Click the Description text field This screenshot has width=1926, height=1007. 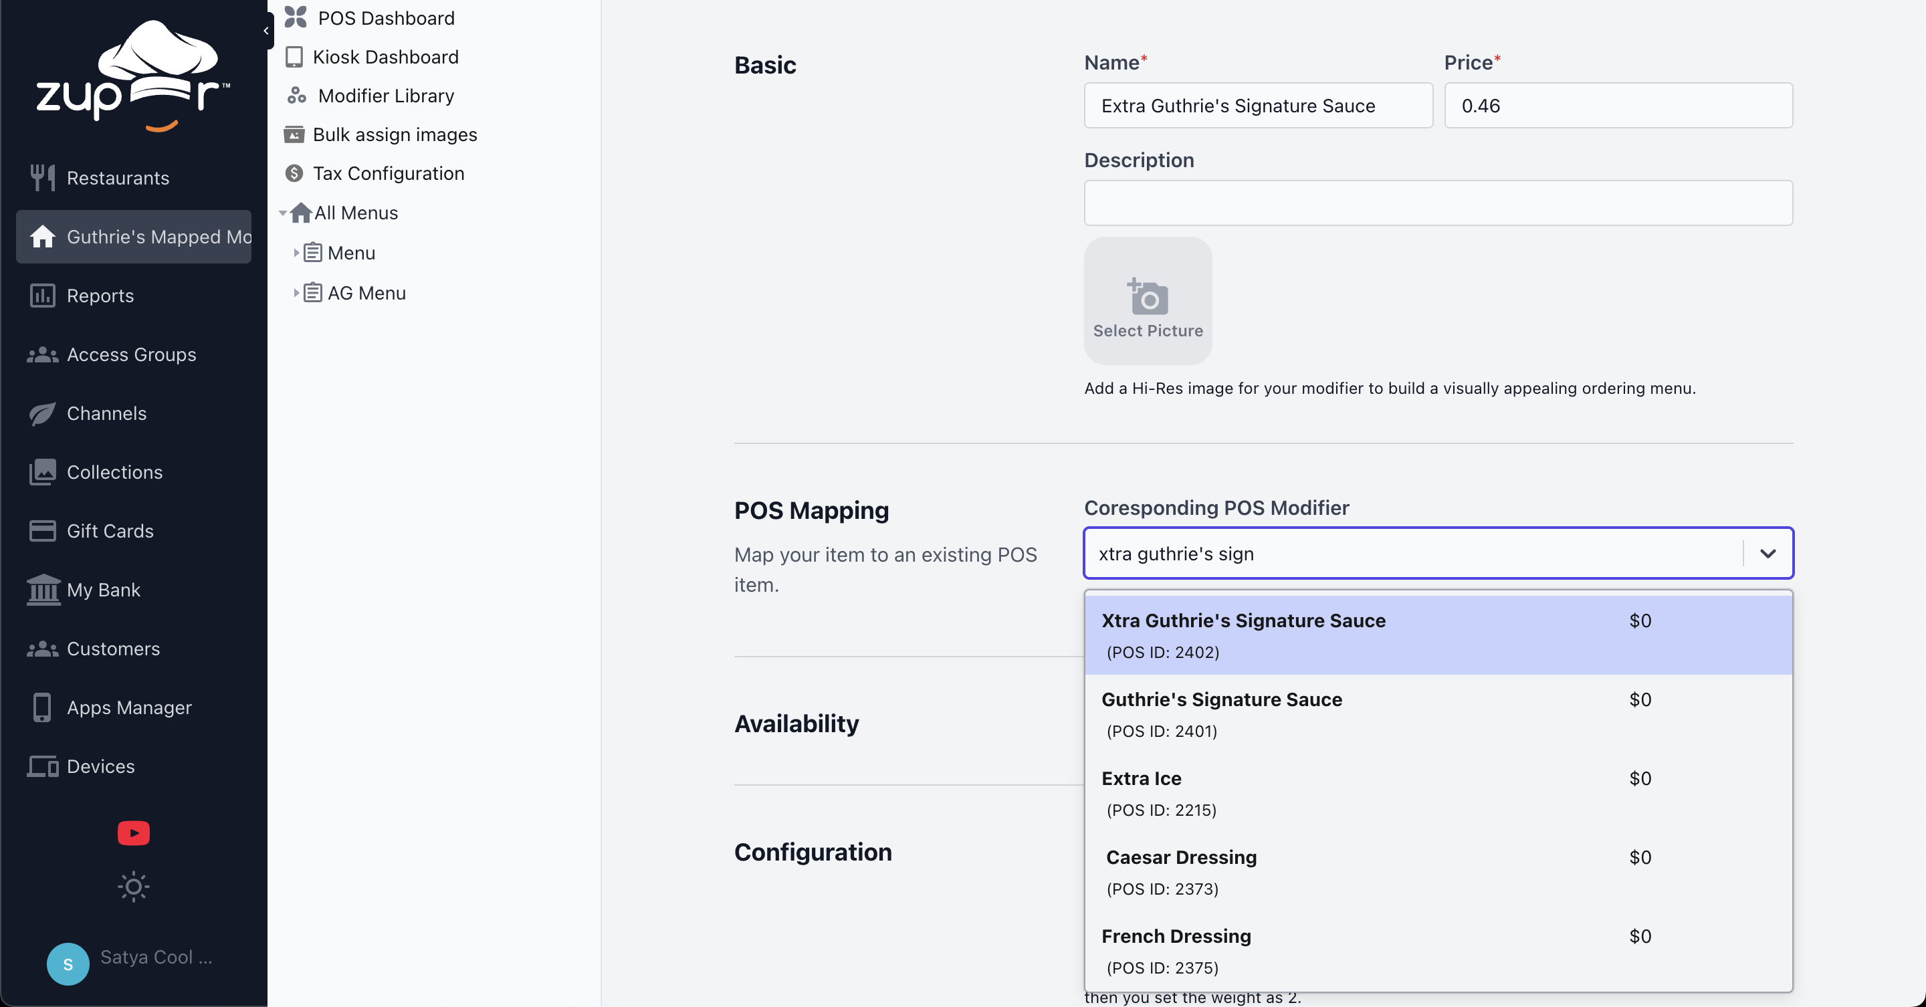[1437, 203]
